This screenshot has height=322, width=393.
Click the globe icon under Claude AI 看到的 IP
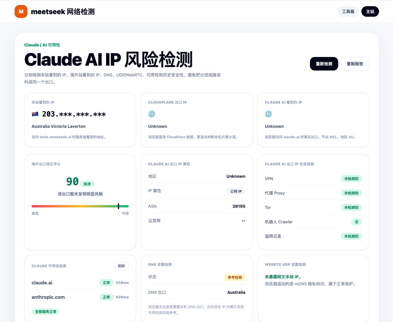[x=268, y=114]
